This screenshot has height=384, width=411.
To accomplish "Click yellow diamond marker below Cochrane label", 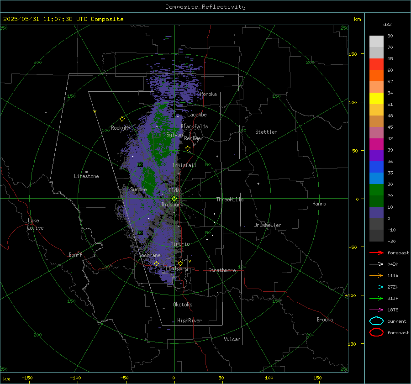I will tap(156, 263).
